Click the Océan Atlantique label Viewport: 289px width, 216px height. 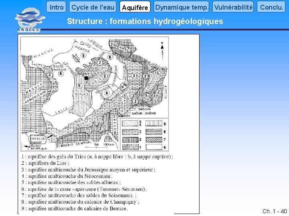pyautogui.click(x=38, y=147)
